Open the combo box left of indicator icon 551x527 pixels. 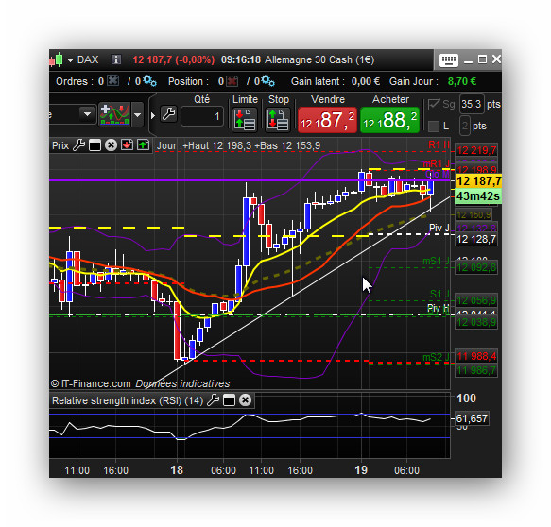coord(73,114)
